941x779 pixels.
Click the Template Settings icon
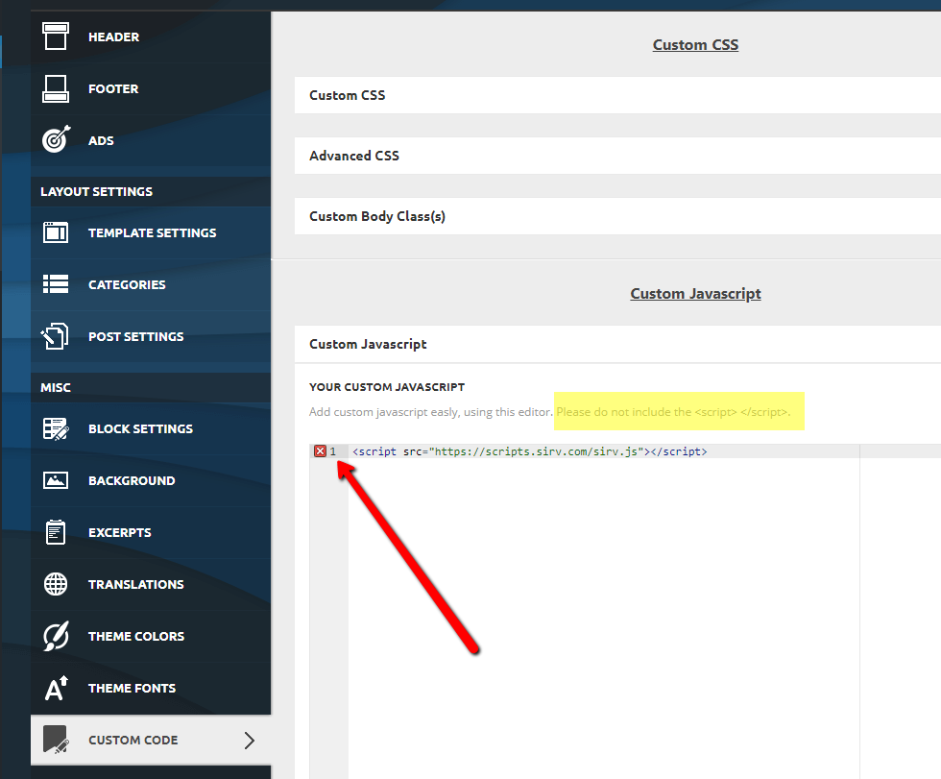56,232
